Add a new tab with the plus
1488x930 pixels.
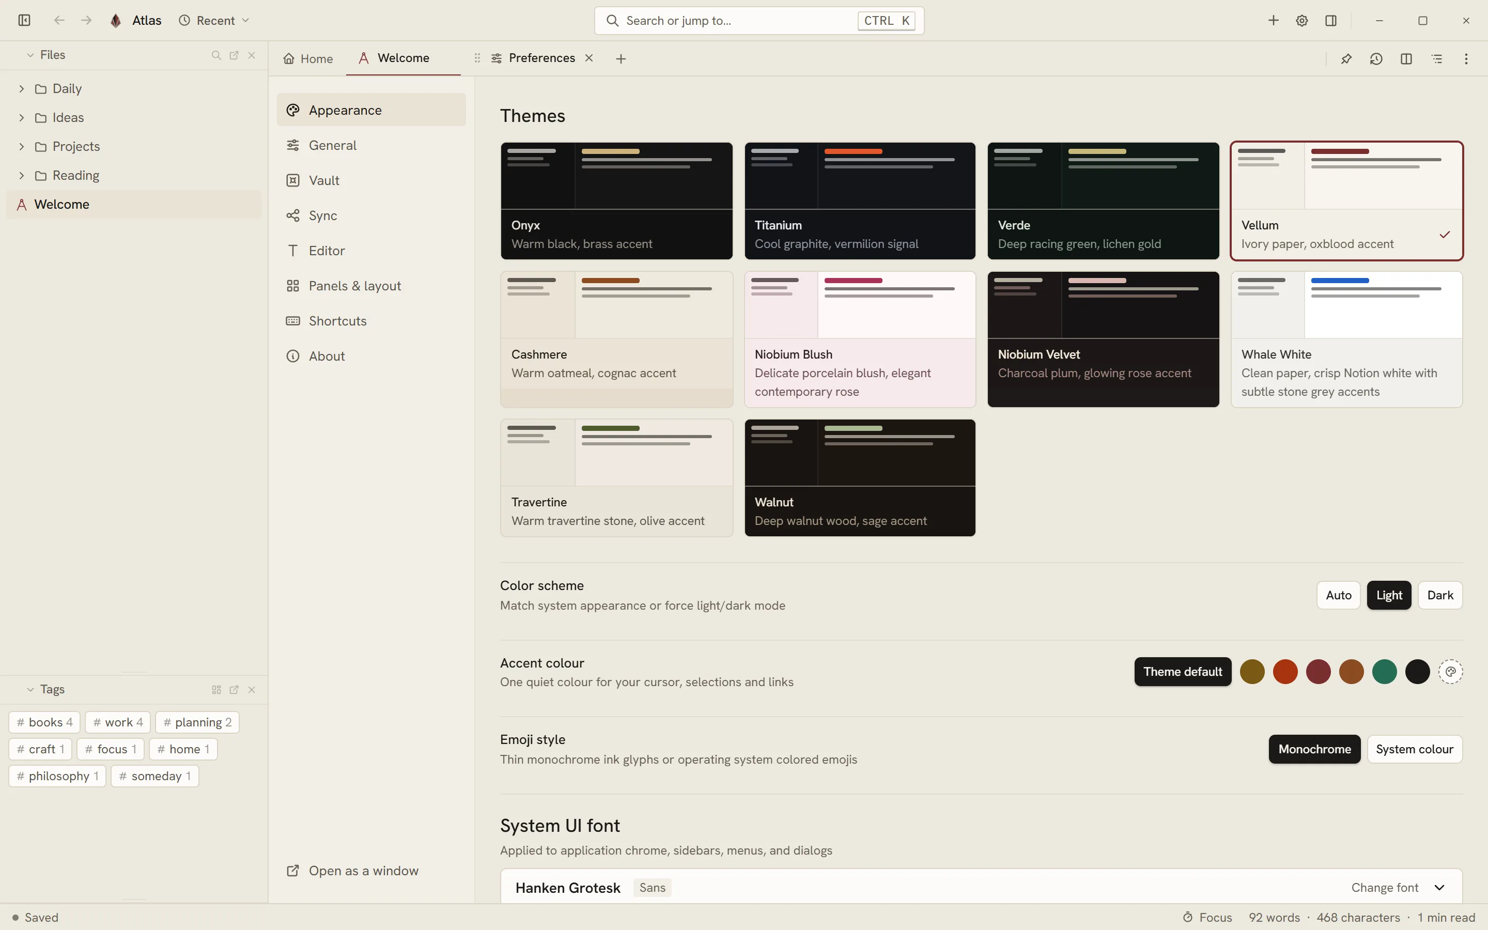tap(621, 58)
